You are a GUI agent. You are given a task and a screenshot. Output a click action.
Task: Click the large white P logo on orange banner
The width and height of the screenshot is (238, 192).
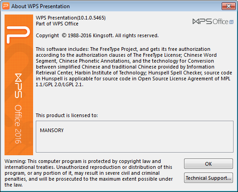pos(18,35)
